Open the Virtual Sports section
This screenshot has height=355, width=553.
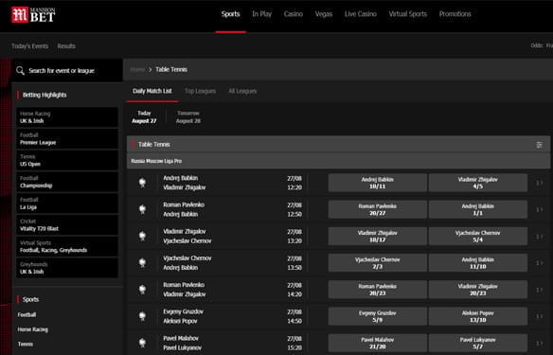click(408, 14)
